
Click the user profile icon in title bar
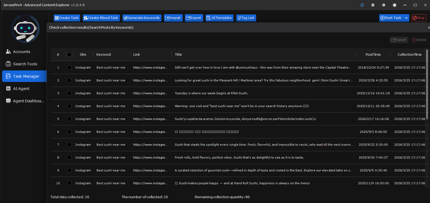pyautogui.click(x=373, y=5)
